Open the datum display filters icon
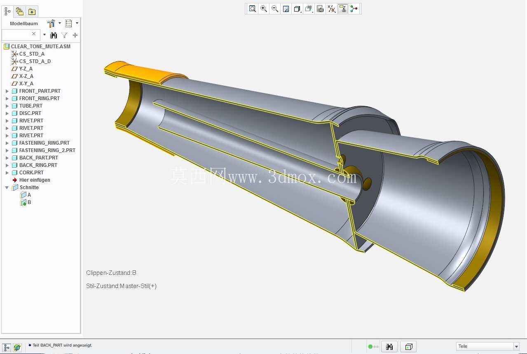The width and height of the screenshot is (527, 354). tap(331, 9)
